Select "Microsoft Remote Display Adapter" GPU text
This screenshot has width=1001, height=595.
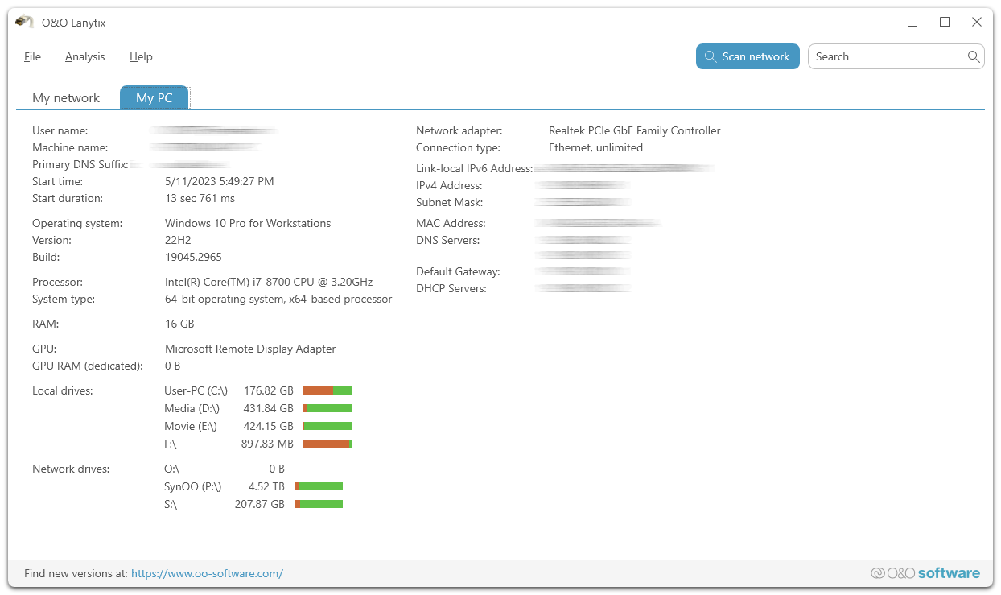[250, 349]
